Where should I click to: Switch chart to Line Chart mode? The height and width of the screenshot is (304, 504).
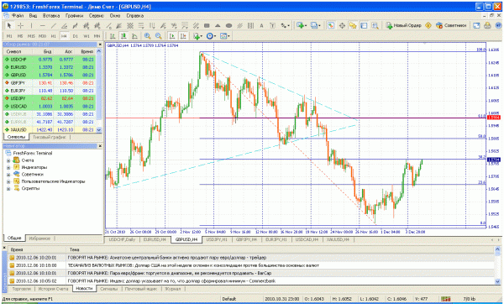pos(134,36)
